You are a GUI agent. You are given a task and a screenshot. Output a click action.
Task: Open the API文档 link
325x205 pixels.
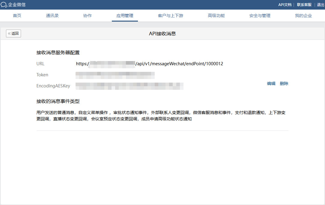(x=285, y=5)
